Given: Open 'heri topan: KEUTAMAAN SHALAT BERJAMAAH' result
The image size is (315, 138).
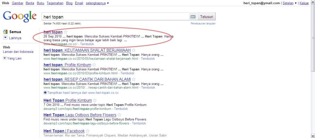Looking at the screenshot, I should click(87, 50).
